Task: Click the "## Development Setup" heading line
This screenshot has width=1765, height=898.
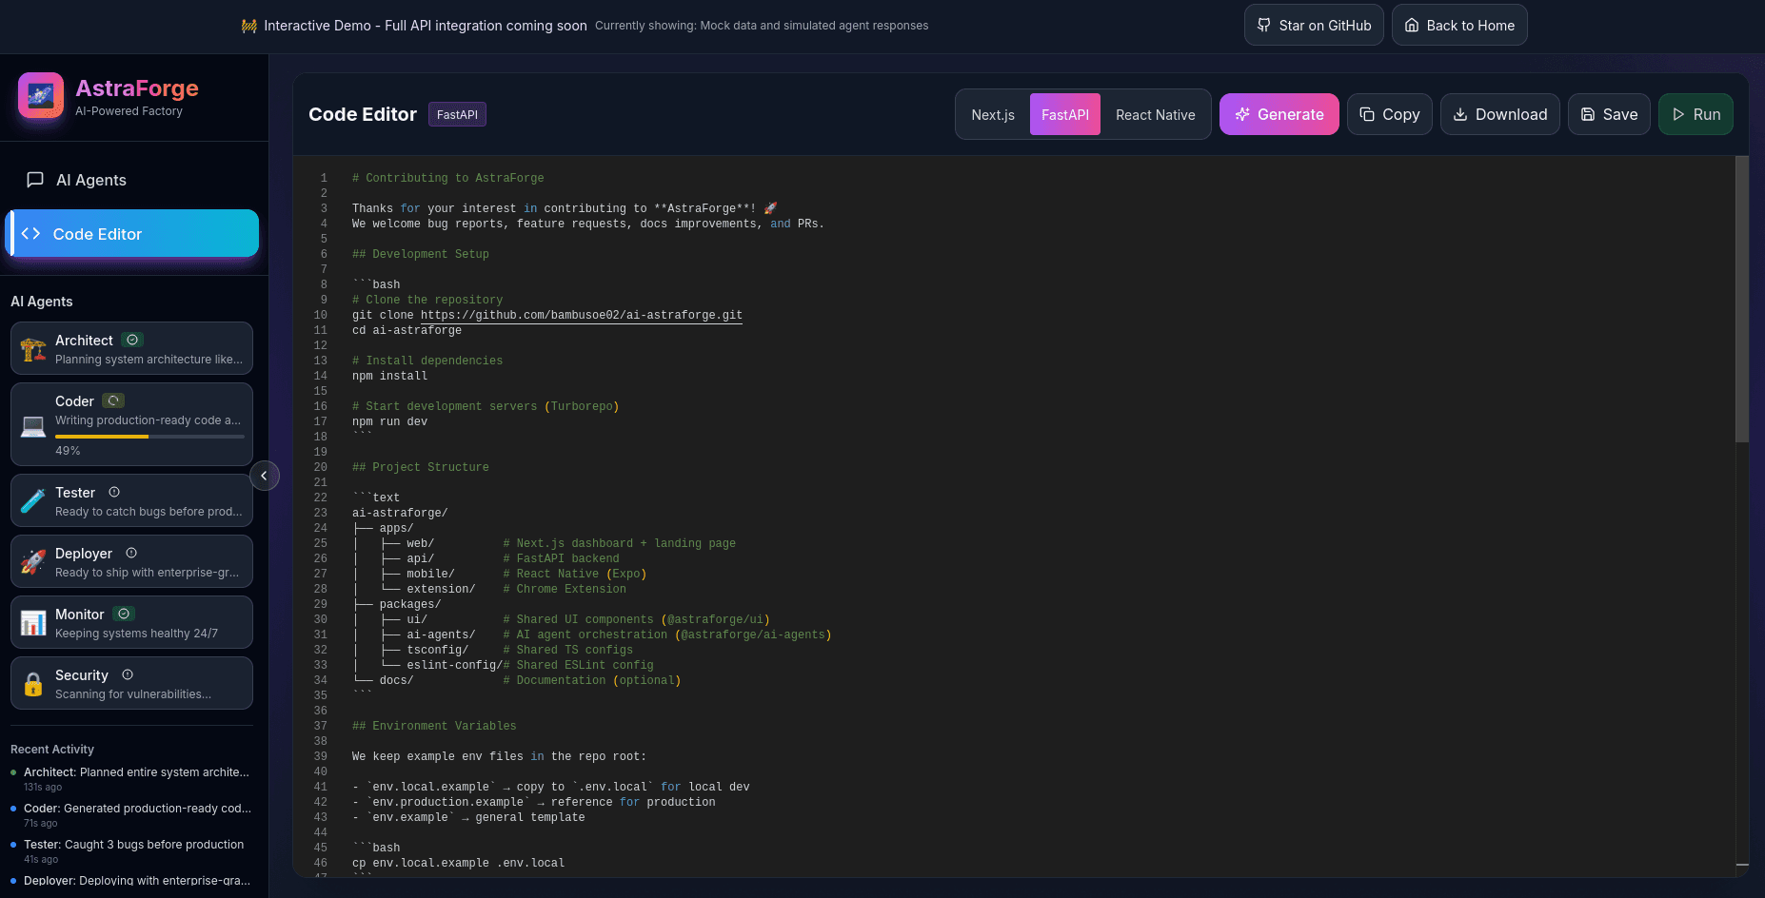Action: point(420,254)
